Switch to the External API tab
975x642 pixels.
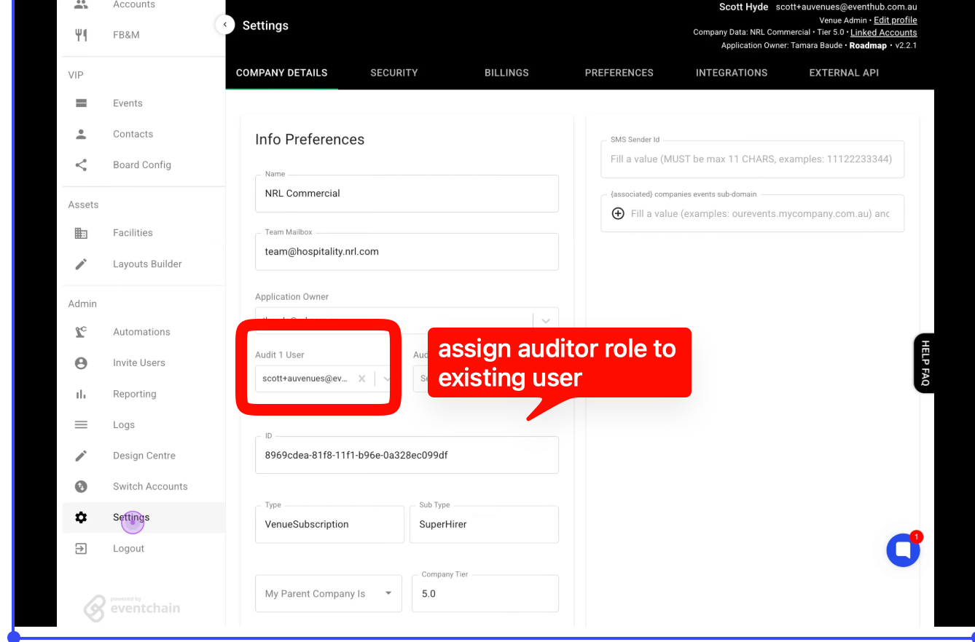point(844,73)
